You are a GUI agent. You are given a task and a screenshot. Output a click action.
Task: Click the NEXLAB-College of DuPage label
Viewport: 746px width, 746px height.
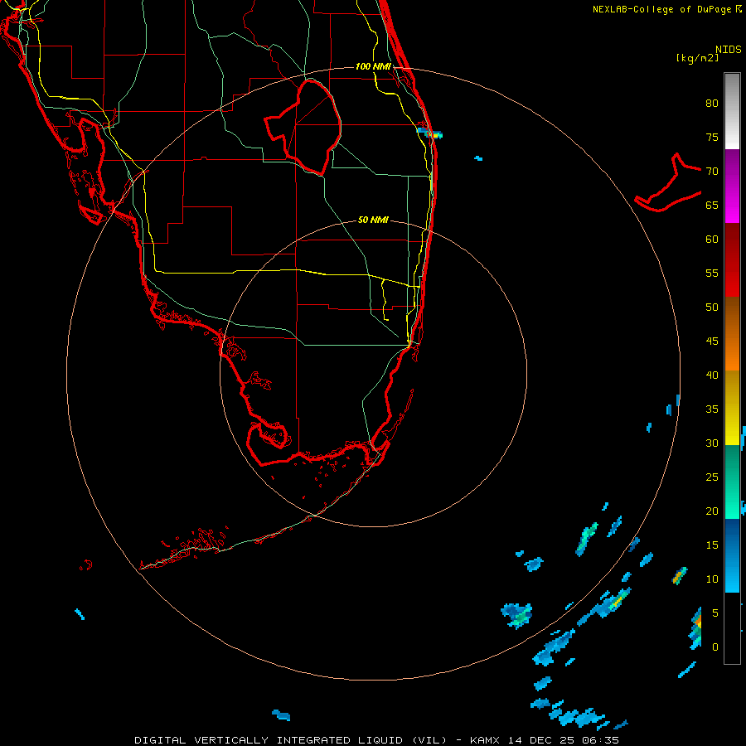663,9
